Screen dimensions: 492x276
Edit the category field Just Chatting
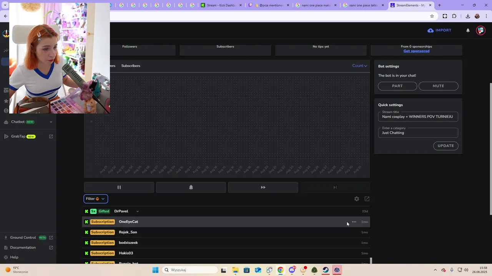(x=418, y=133)
